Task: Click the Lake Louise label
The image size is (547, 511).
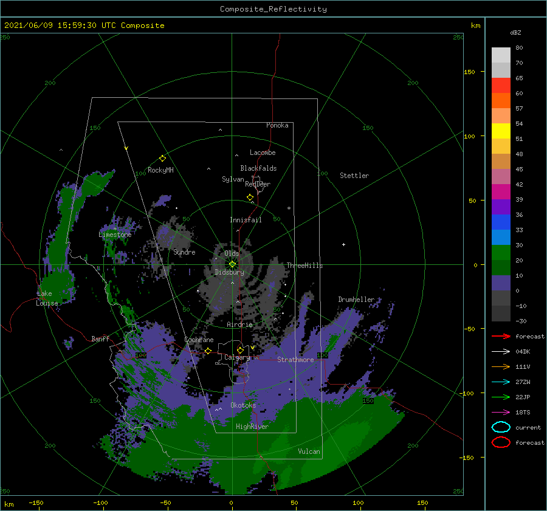Action: (47, 298)
